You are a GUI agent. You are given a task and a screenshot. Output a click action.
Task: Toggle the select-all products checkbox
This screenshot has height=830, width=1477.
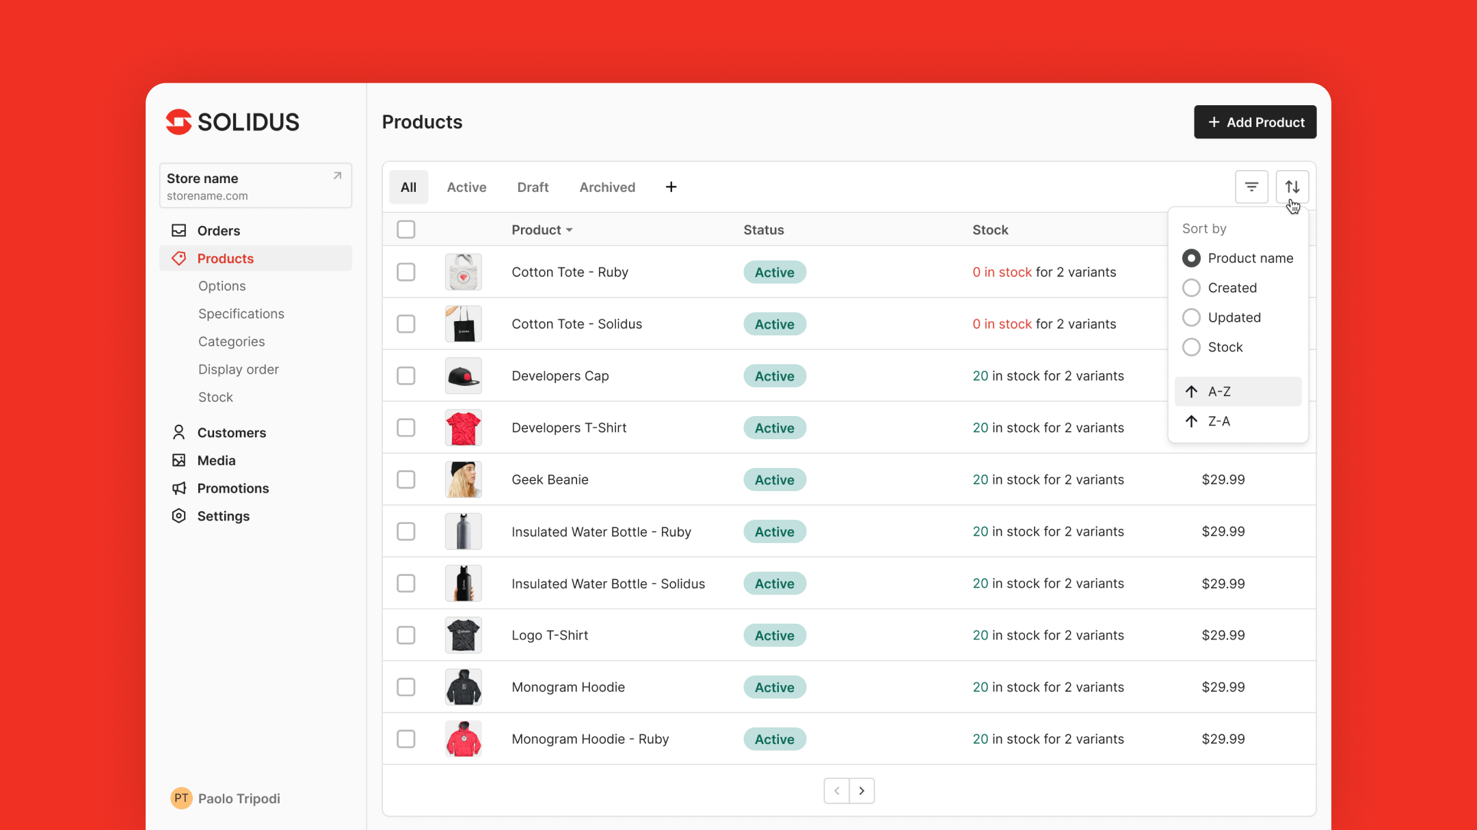pyautogui.click(x=405, y=230)
